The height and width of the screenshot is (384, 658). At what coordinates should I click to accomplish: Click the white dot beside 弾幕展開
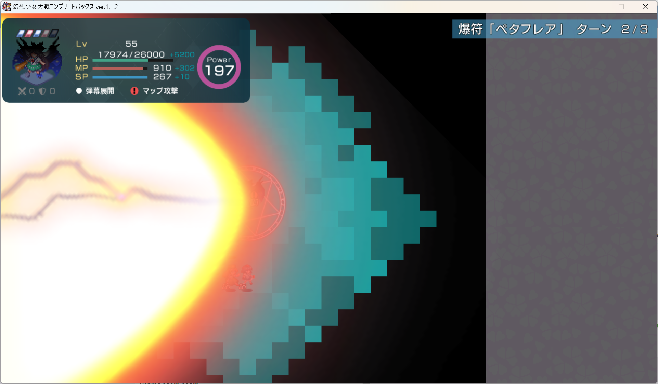(79, 91)
